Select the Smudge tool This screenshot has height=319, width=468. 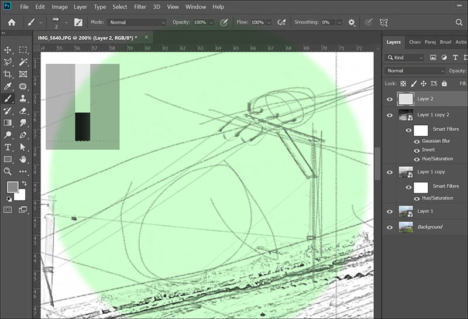click(23, 123)
